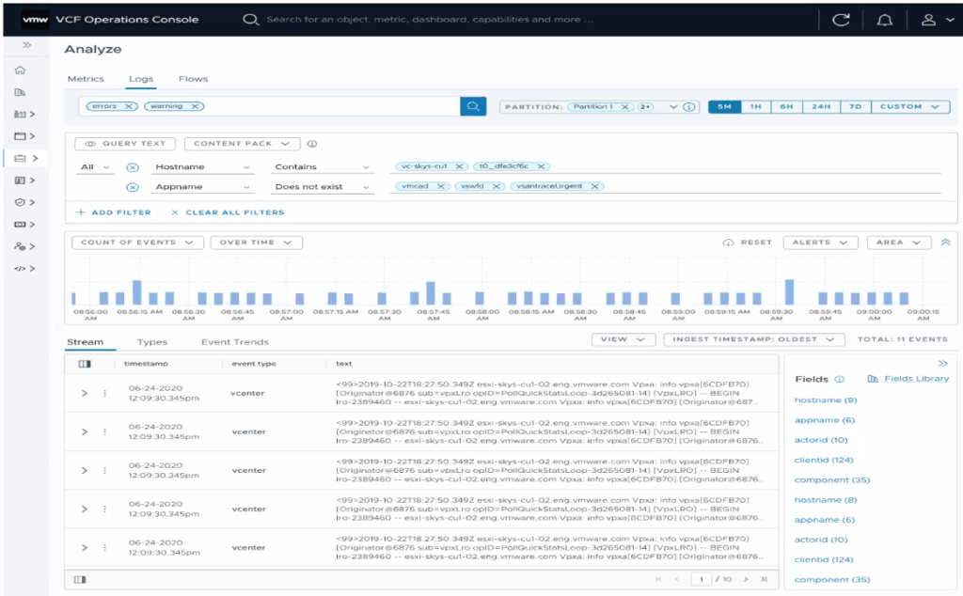Open the Count of Events dropdown
The width and height of the screenshot is (963, 596).
click(x=138, y=243)
